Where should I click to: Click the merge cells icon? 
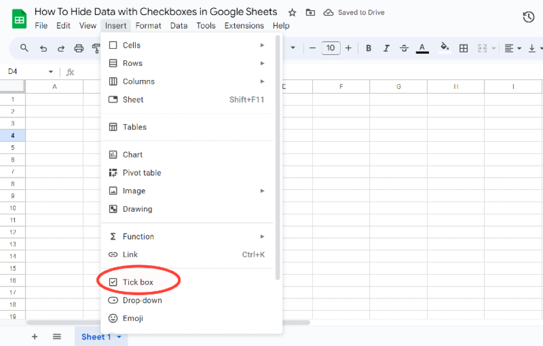click(482, 48)
